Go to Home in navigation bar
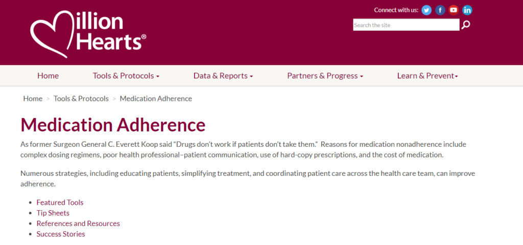The width and height of the screenshot is (523, 245). click(x=48, y=76)
